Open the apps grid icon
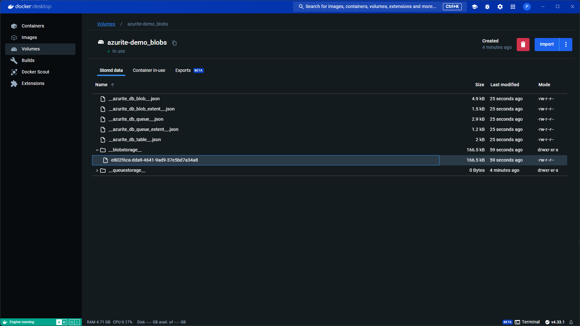580x326 pixels. point(513,7)
